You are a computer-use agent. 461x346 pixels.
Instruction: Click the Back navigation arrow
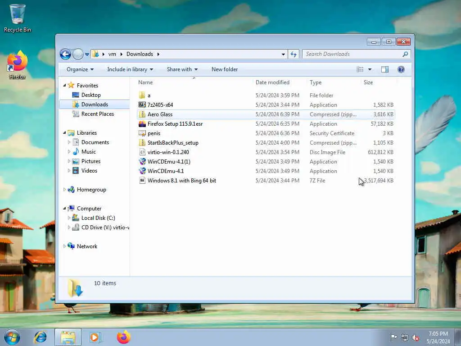[x=65, y=54]
